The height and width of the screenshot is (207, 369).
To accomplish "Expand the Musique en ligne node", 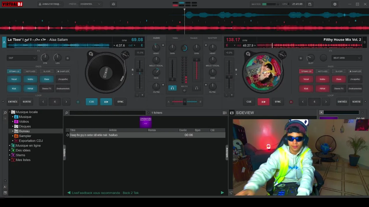I will click(x=10, y=145).
